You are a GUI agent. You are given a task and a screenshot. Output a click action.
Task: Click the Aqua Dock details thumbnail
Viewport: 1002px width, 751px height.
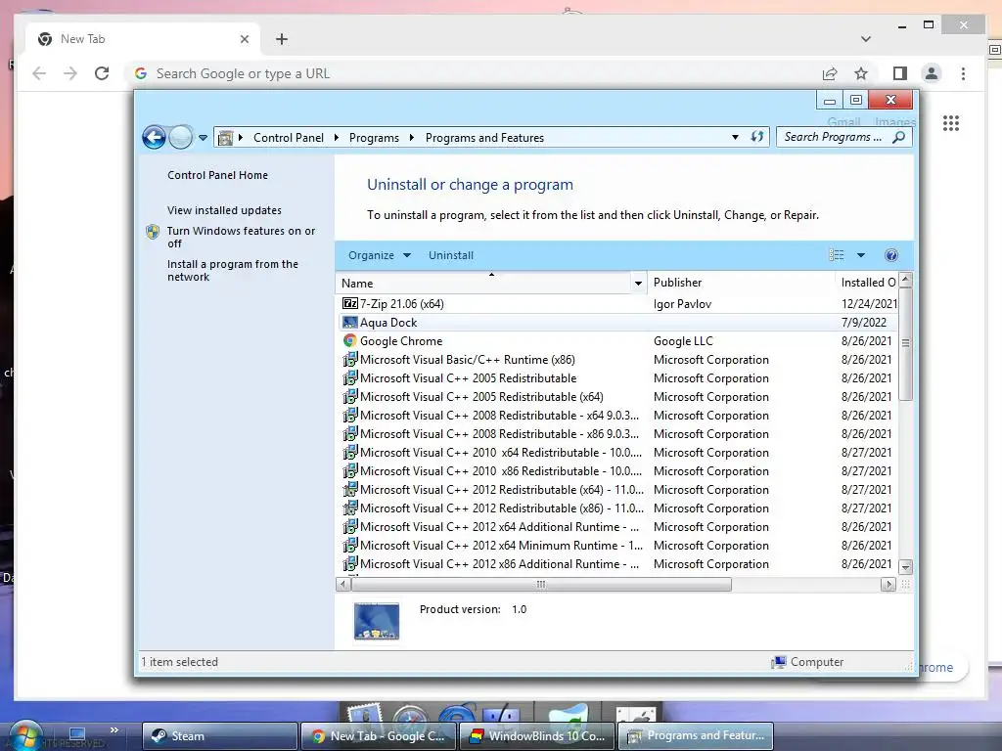(377, 621)
